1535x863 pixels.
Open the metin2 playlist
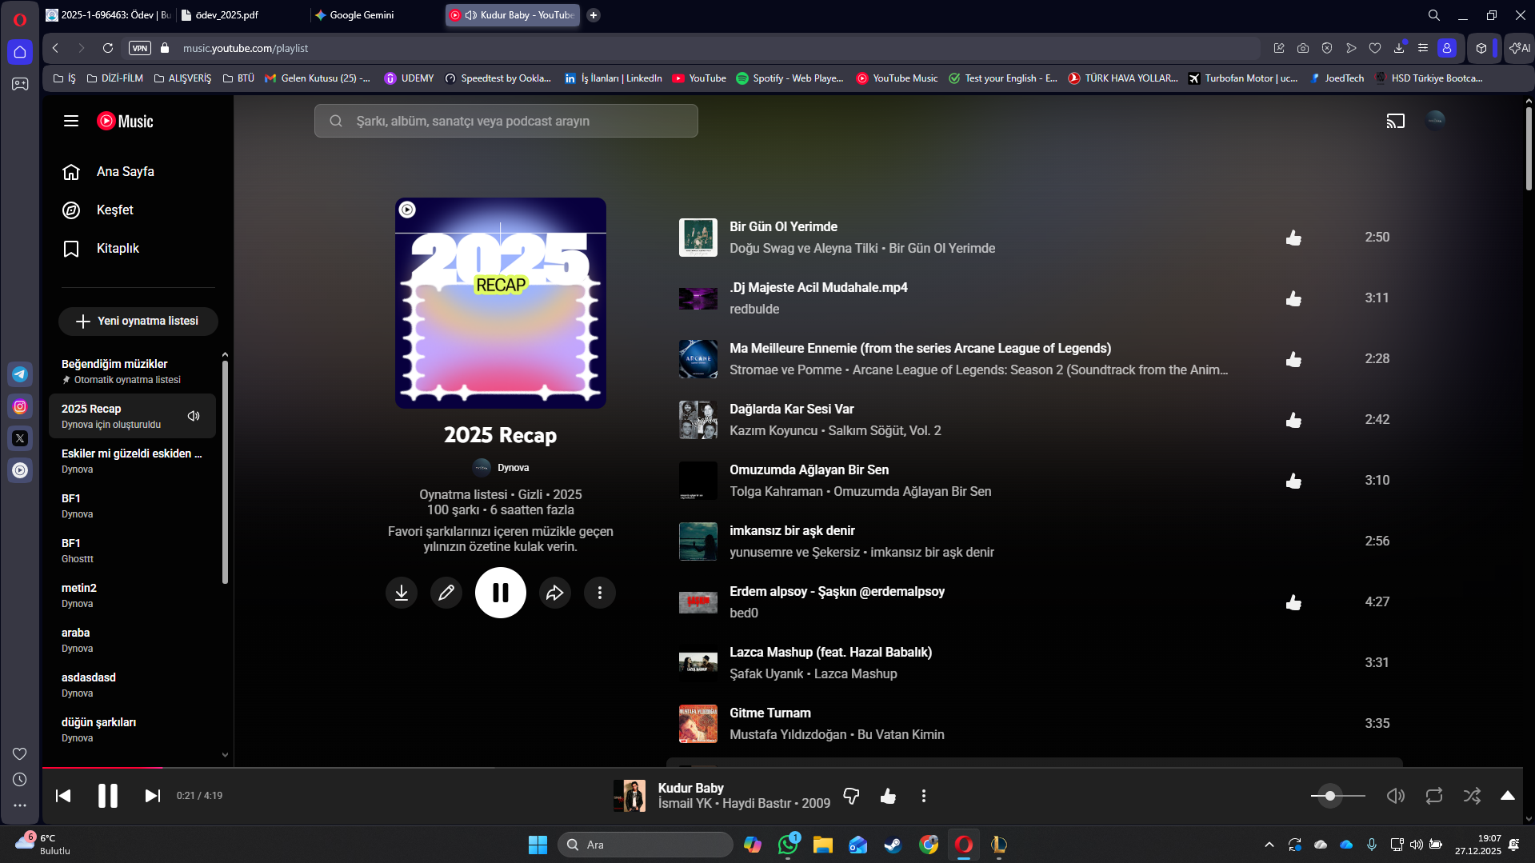pos(132,595)
